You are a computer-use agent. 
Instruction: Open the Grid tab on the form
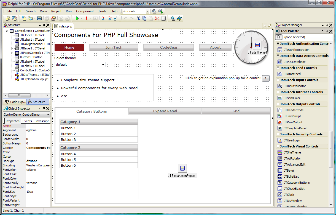pyautogui.click(x=236, y=111)
